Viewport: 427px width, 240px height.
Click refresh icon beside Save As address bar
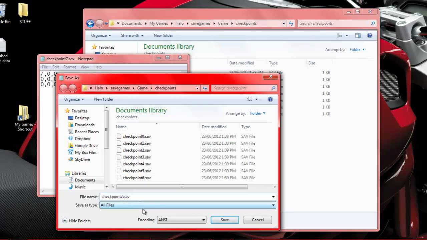tap(205, 88)
